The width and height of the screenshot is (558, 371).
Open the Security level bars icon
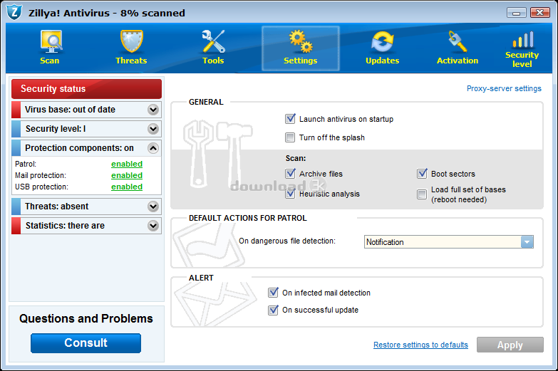(x=523, y=39)
